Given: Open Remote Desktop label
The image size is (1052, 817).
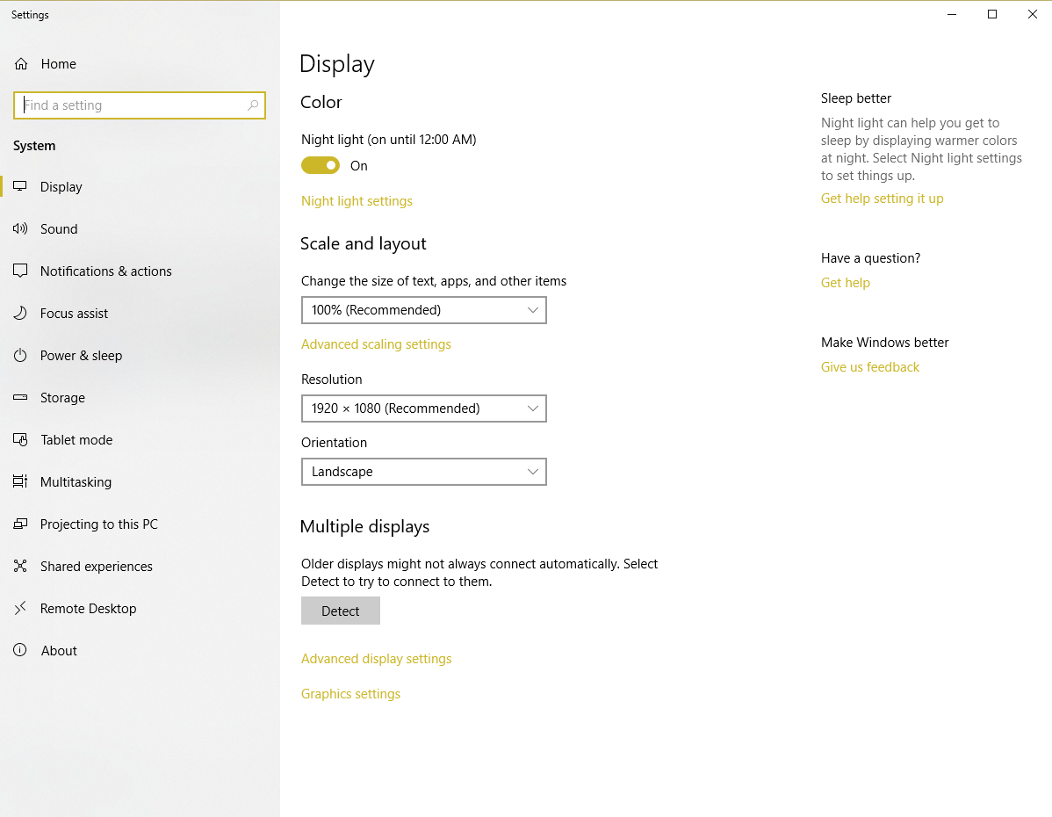Looking at the screenshot, I should point(89,608).
